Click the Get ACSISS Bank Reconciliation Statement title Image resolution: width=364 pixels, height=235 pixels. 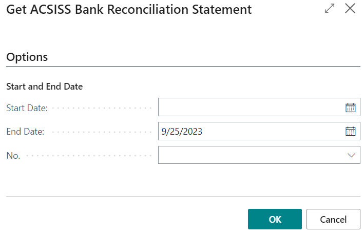point(129,9)
